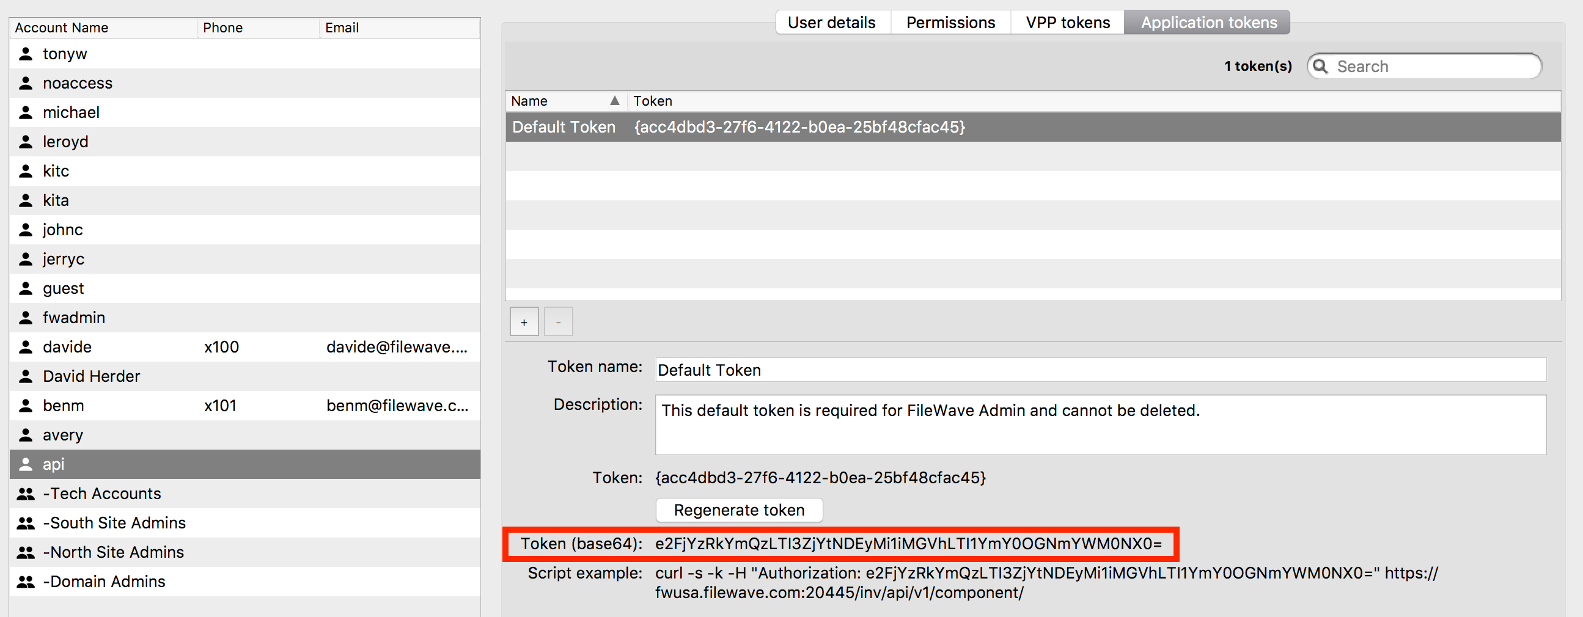Click the user icon next to michael

[26, 112]
